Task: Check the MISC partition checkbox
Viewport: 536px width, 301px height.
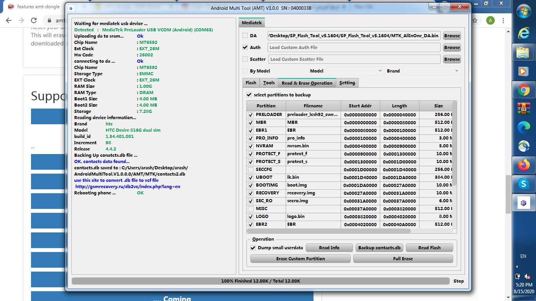Action: pyautogui.click(x=251, y=209)
